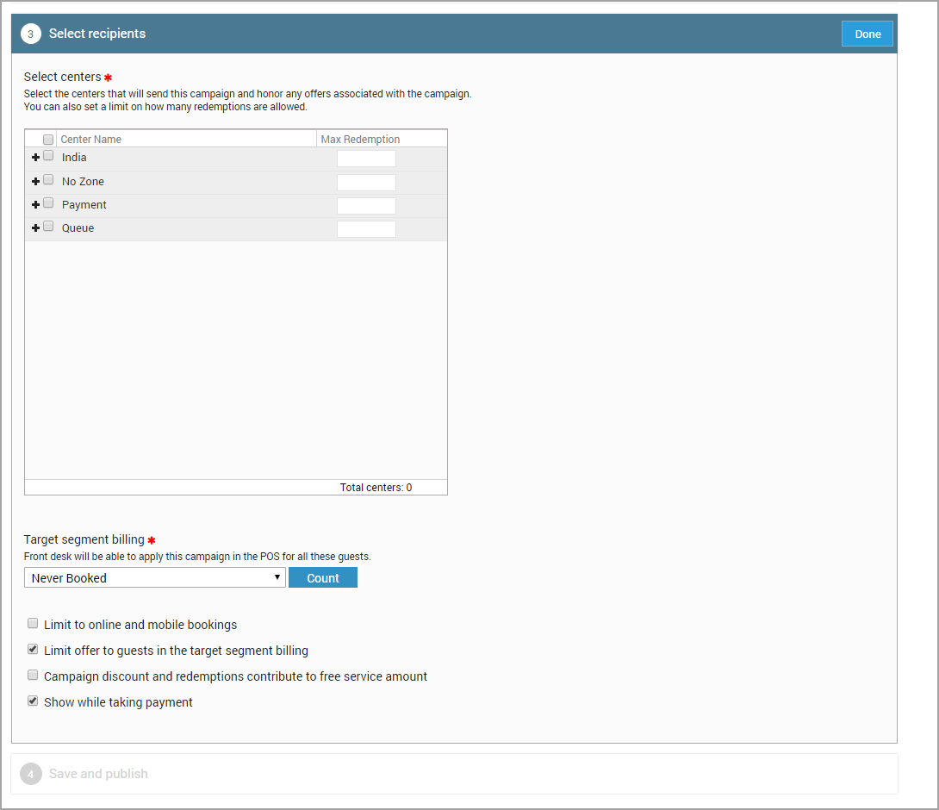This screenshot has width=939, height=810.
Task: Uncheck Show while taking payment
Action: pyautogui.click(x=33, y=701)
